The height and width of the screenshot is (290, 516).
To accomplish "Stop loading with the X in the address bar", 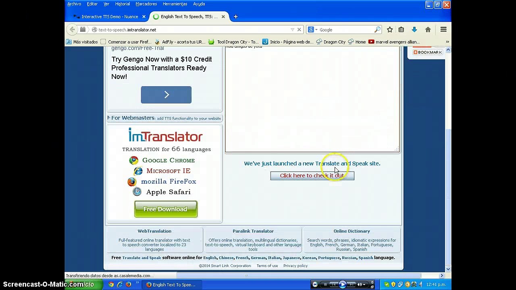I will pyautogui.click(x=299, y=29).
